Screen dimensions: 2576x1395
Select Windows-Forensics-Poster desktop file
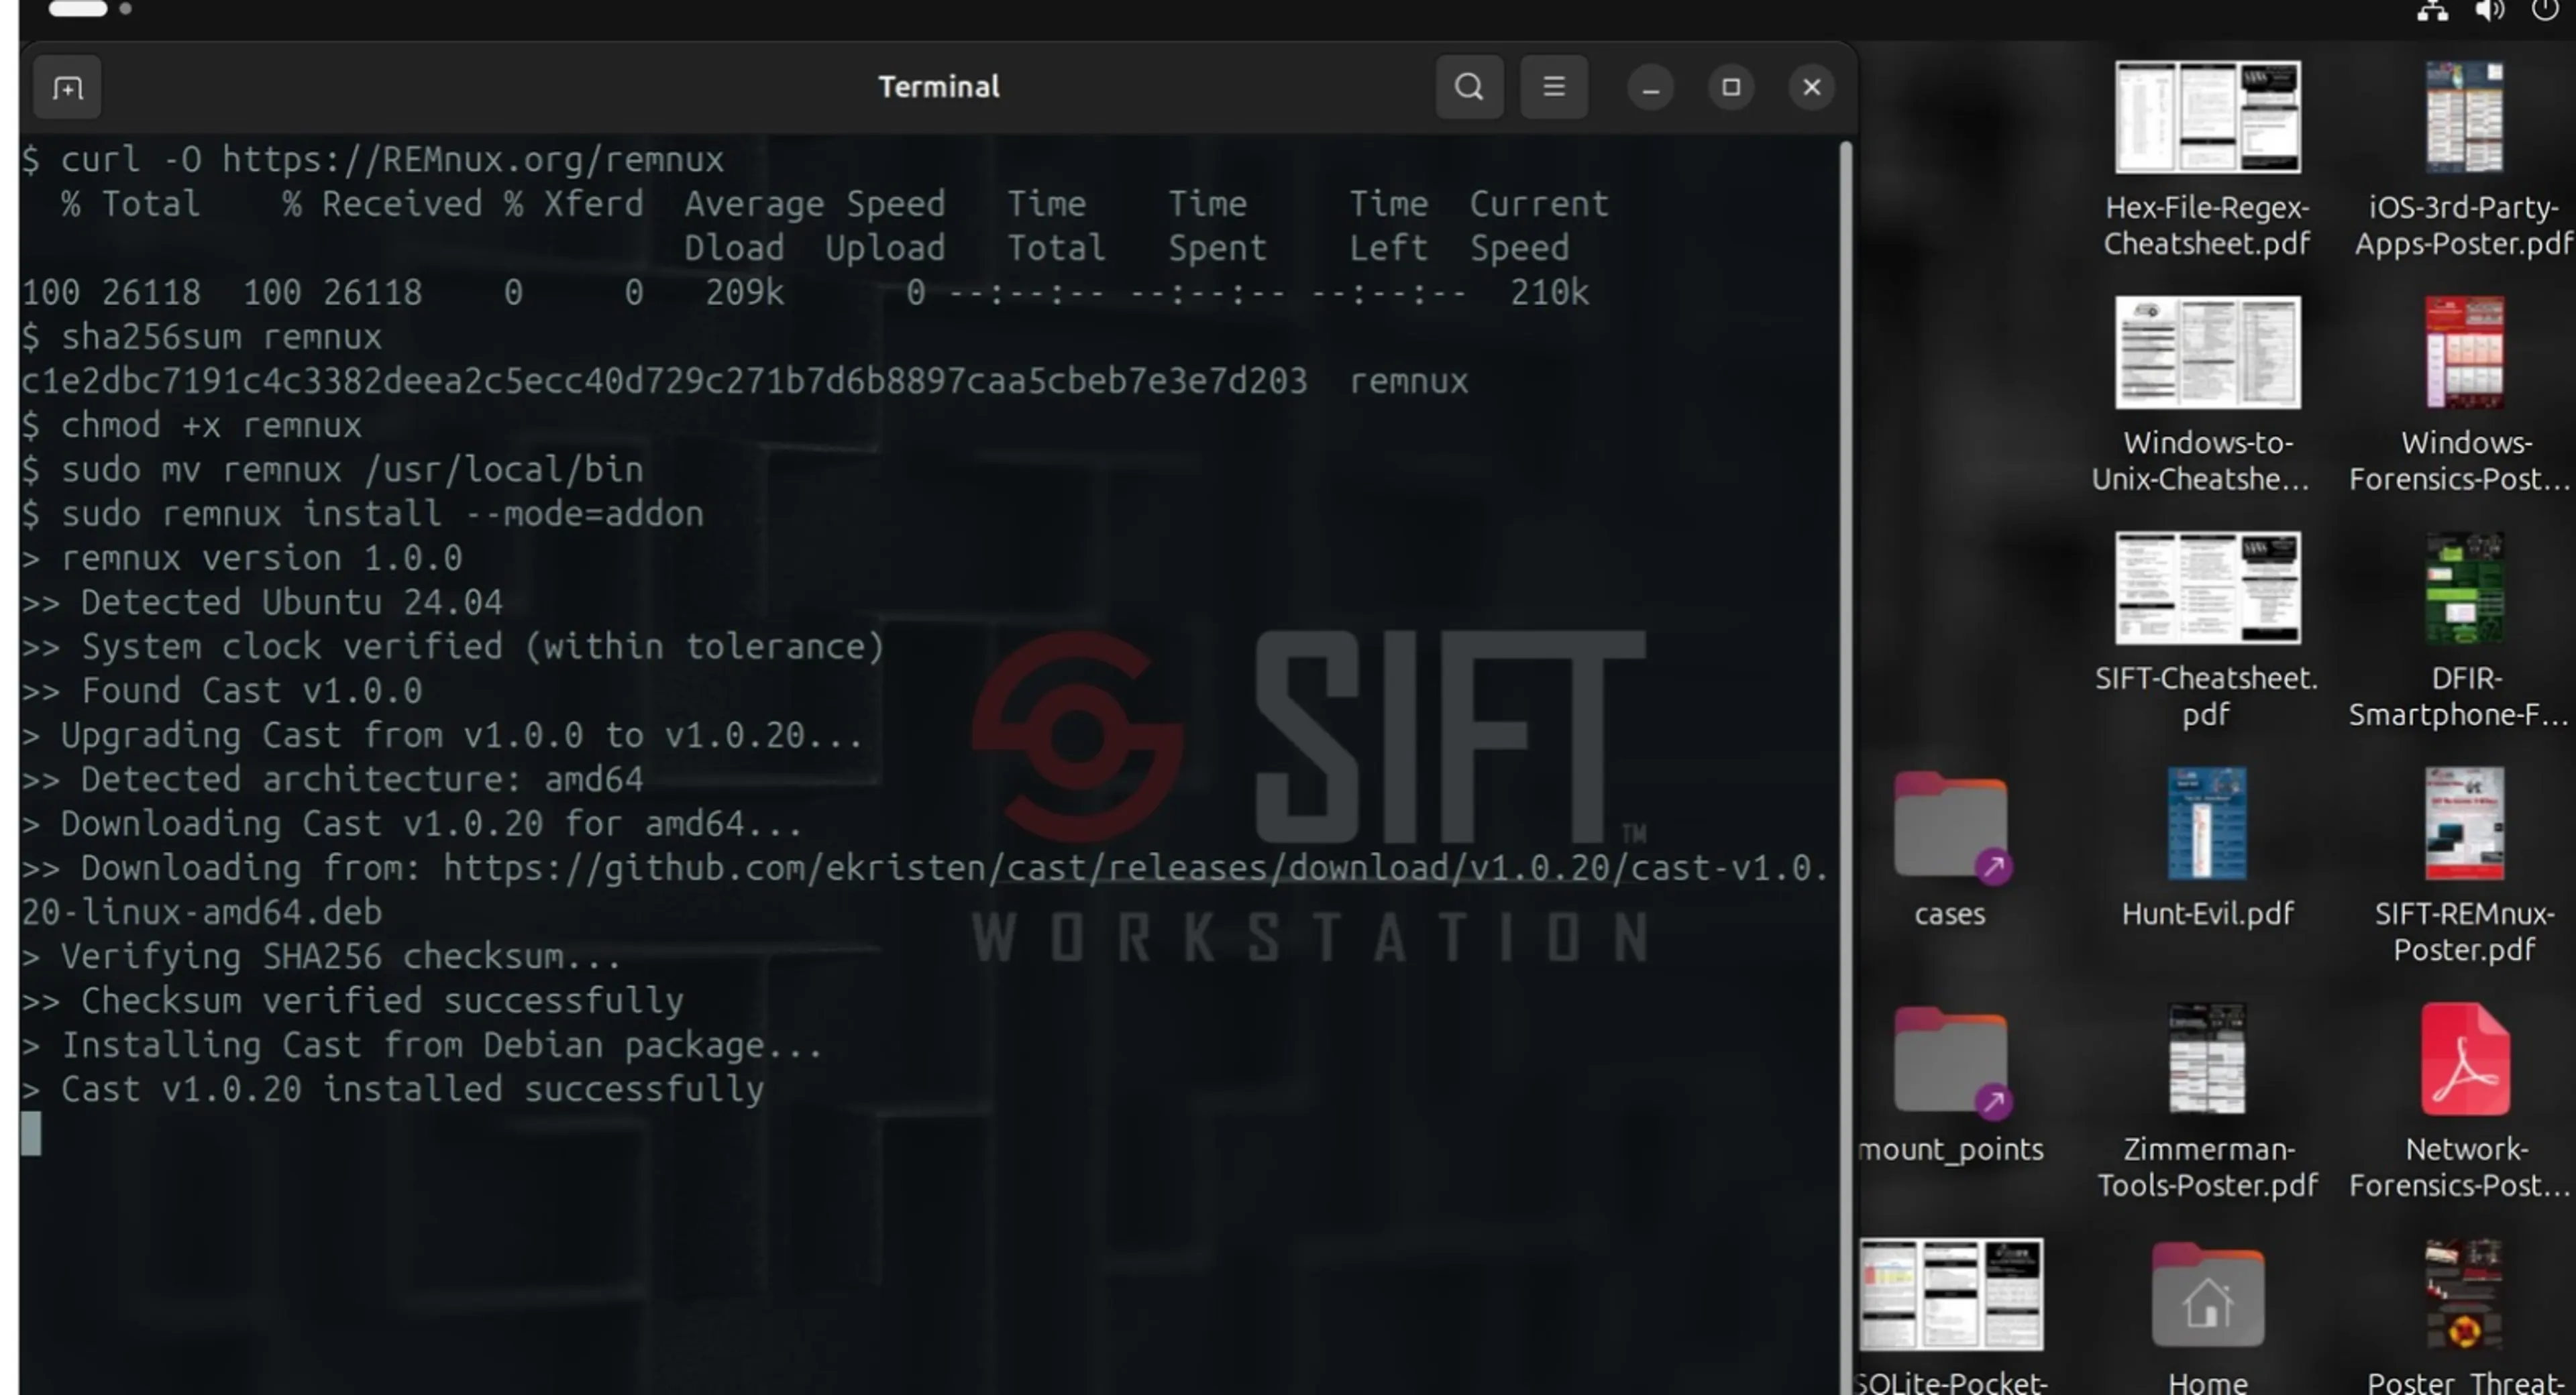point(2463,395)
